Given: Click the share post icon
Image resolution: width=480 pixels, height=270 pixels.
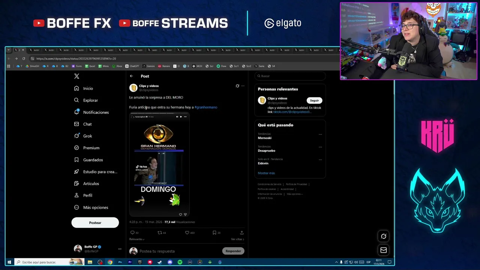Looking at the screenshot, I should (242, 232).
